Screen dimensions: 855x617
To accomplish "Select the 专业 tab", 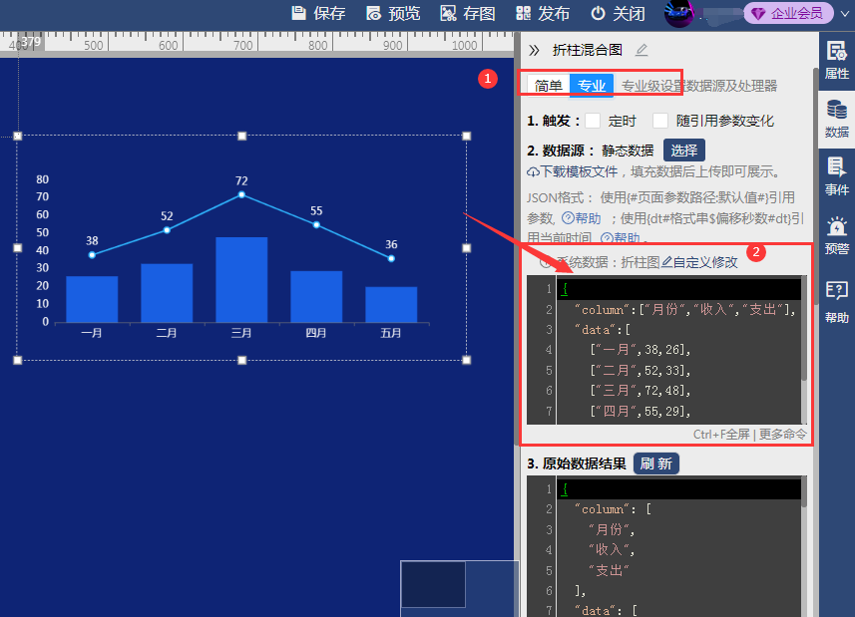I will tap(592, 86).
